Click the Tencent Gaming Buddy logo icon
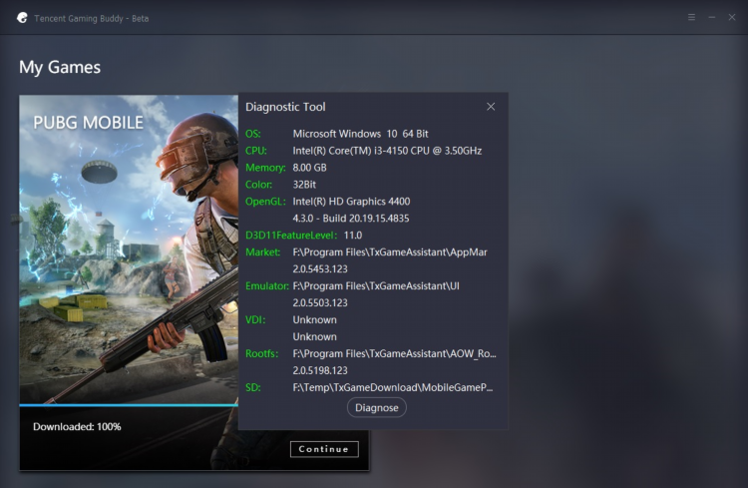The width and height of the screenshot is (748, 488). [x=22, y=18]
